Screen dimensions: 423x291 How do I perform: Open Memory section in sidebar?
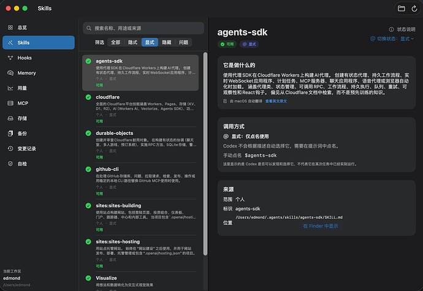click(39, 73)
